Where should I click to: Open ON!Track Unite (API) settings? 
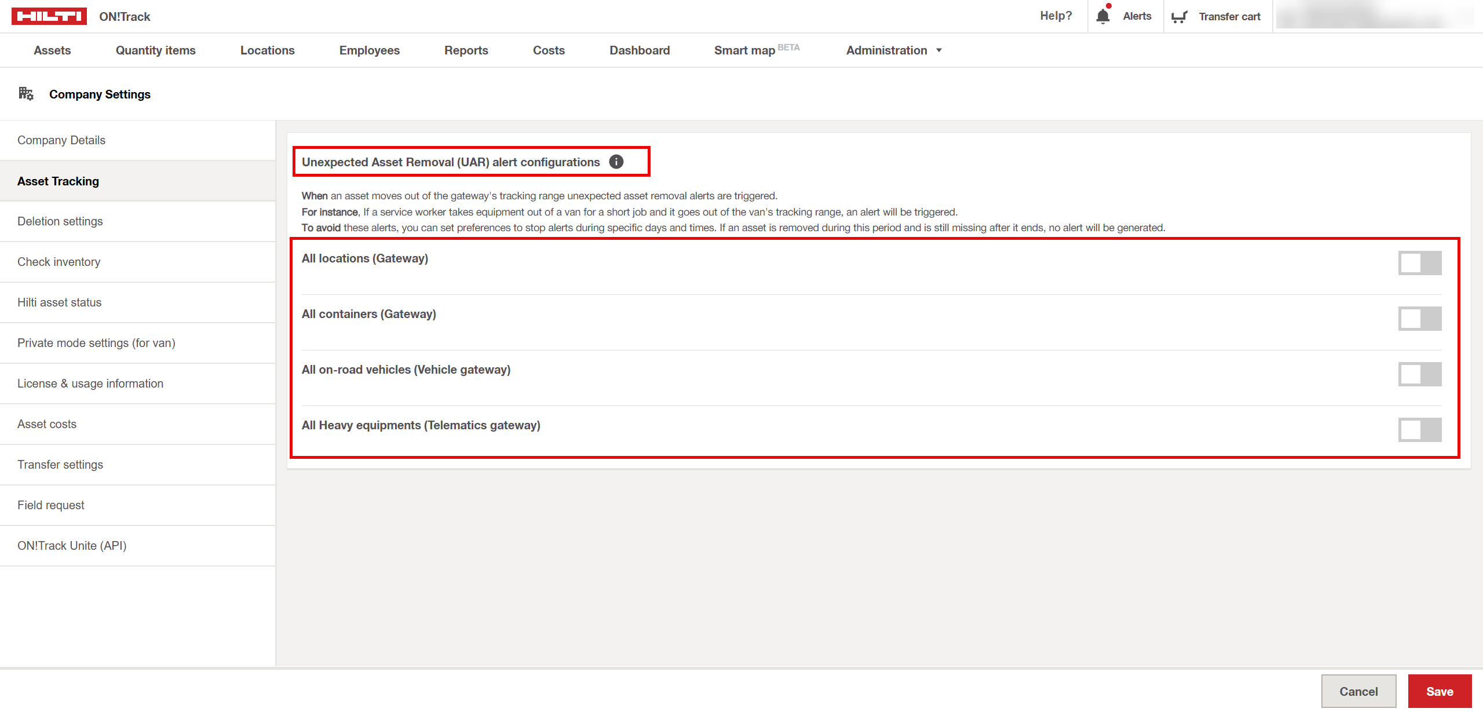72,546
